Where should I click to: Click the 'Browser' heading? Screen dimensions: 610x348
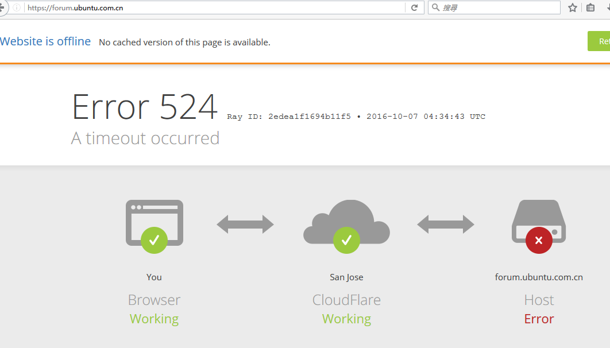click(154, 300)
